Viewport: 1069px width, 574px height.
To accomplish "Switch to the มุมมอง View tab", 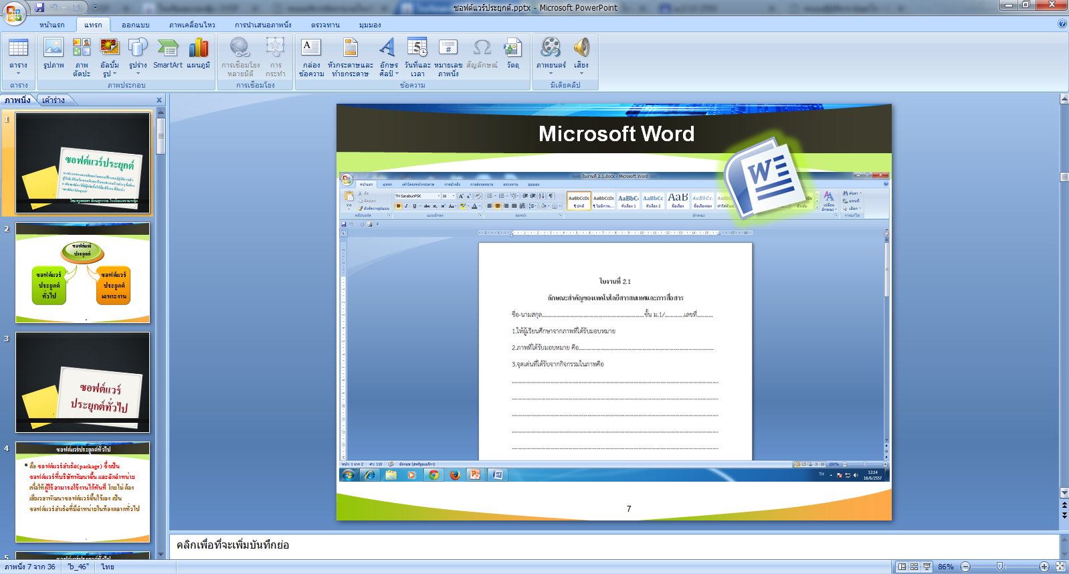I will tap(369, 25).
